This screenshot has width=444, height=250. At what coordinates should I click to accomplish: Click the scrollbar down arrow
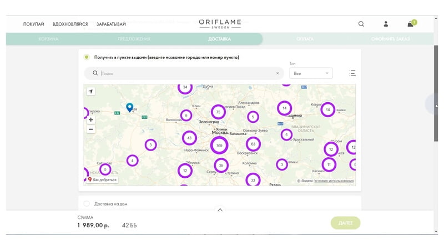pyautogui.click(x=436, y=232)
